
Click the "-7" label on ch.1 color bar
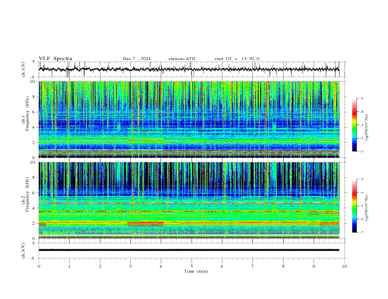(x=362, y=152)
